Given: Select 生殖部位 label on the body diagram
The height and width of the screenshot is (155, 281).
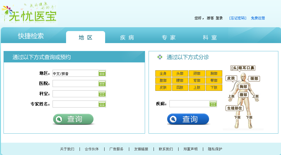Looking at the screenshot, I should [x=235, y=108].
